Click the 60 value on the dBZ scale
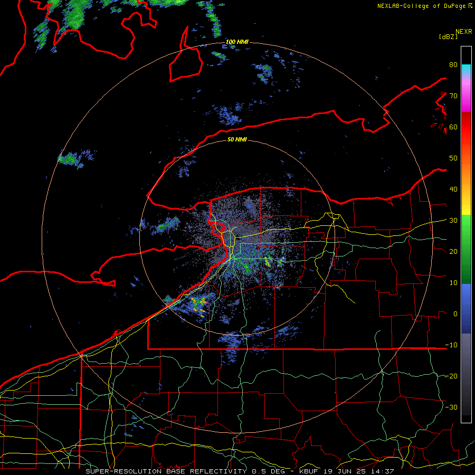The width and height of the screenshot is (475, 475). 453,127
